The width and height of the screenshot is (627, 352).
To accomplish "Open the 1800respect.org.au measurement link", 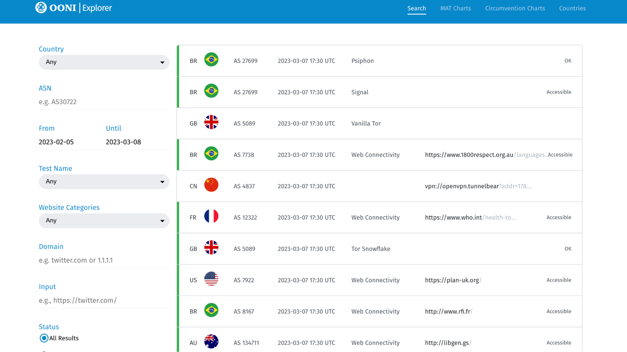I will pos(469,155).
